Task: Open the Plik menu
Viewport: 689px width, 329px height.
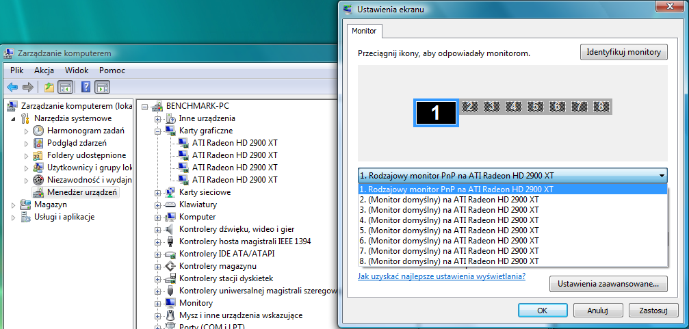Action: pos(16,70)
